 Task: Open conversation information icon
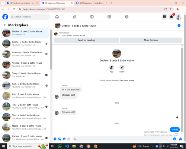click(179, 25)
